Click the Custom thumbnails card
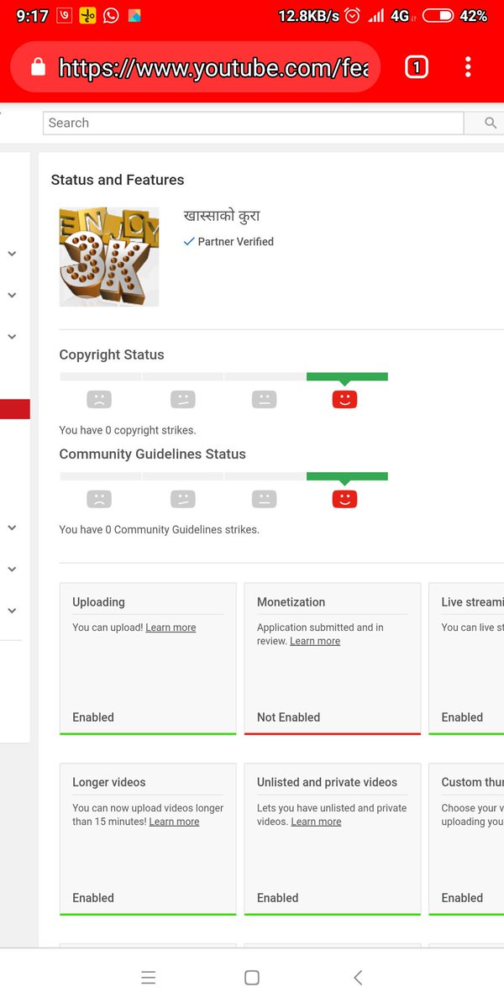The height and width of the screenshot is (1008, 504). (x=466, y=839)
